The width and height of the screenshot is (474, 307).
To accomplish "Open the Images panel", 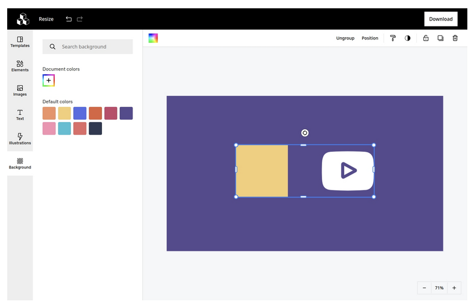I will tap(20, 91).
